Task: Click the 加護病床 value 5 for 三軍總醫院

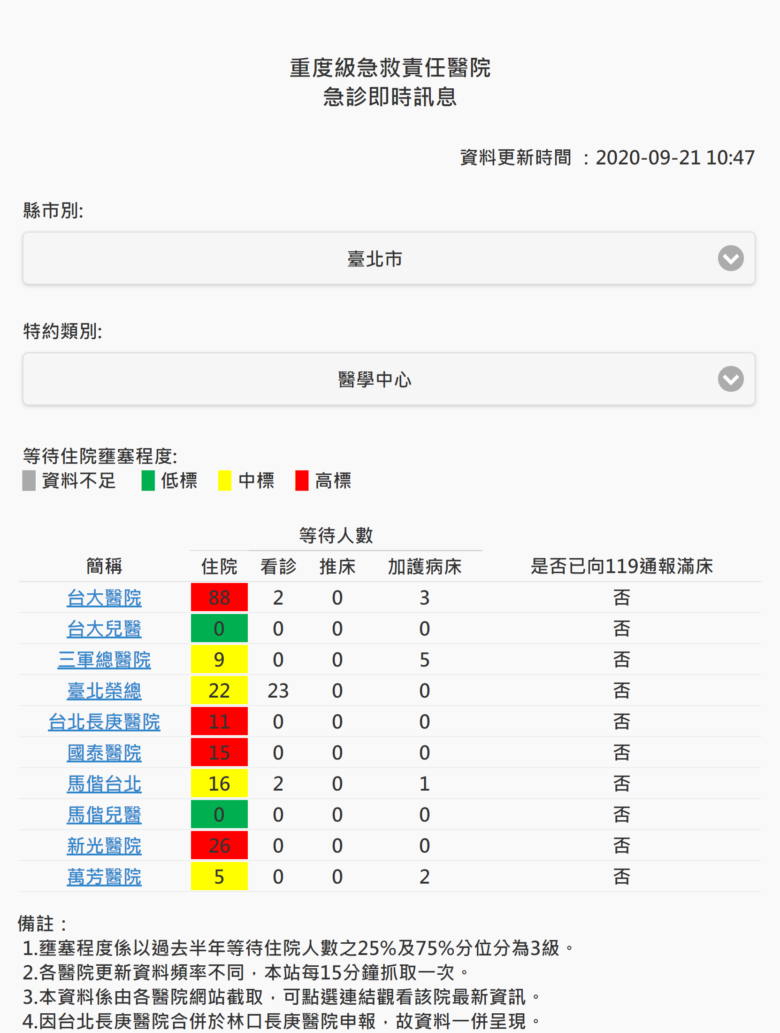Action: 424,660
